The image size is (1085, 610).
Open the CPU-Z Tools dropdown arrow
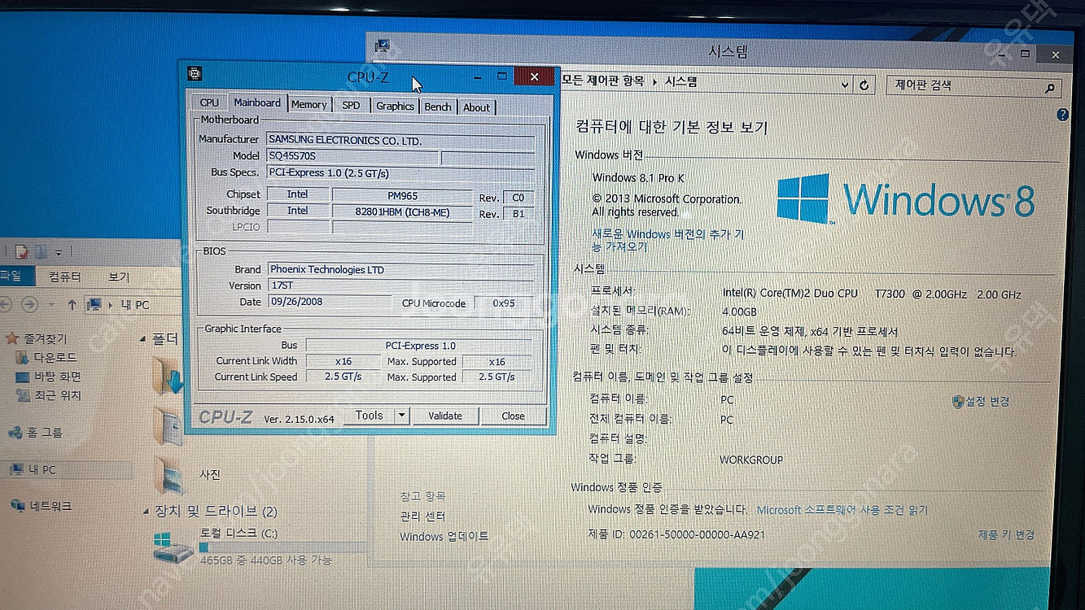400,416
